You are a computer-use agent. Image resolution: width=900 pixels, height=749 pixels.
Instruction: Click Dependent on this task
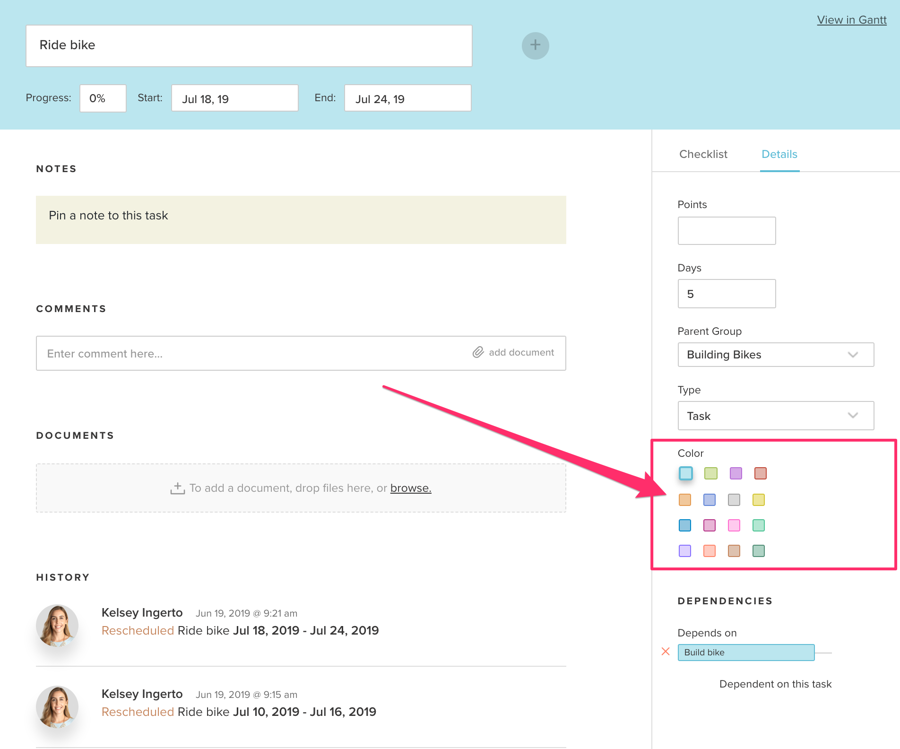coord(775,684)
